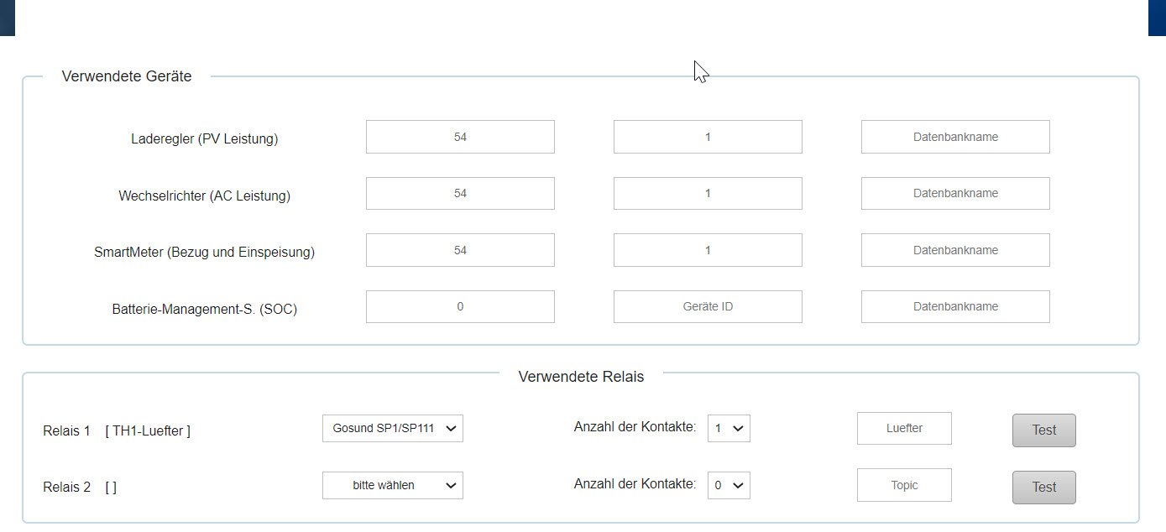
Task: Click Batterie-Management first value field
Action: point(460,306)
